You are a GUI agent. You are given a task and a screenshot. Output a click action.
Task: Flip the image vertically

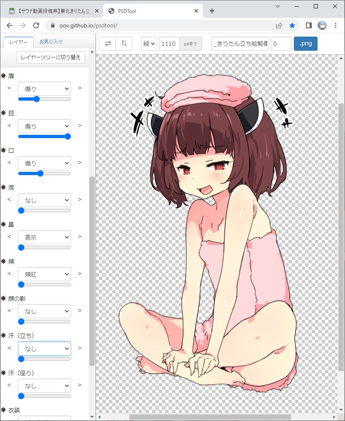point(124,44)
